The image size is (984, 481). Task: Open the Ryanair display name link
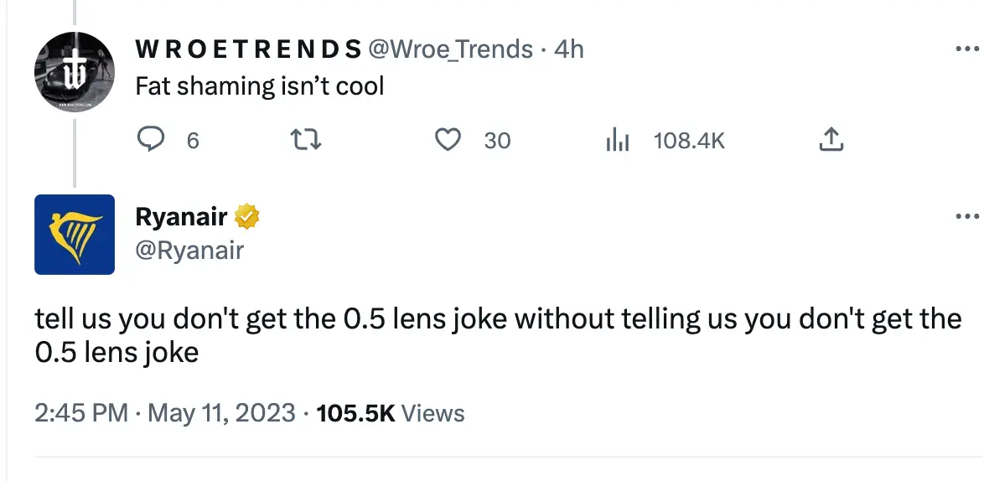click(x=181, y=217)
